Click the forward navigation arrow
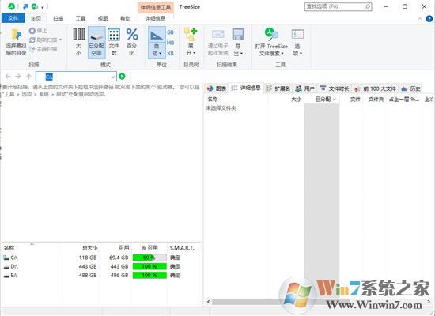435x316 pixels. 18,76
